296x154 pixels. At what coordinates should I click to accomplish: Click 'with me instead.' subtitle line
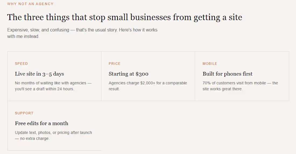coord(23,36)
